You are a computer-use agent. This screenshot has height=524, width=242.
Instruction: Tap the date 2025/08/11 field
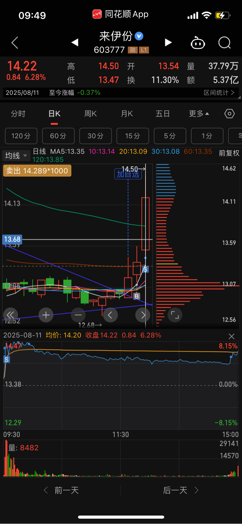click(x=22, y=93)
